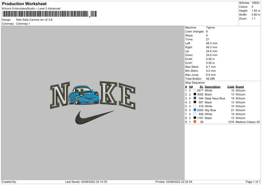Screen dimensions: 262x185
Task: Click the 'Right:' measurement label
Action: (189, 47)
